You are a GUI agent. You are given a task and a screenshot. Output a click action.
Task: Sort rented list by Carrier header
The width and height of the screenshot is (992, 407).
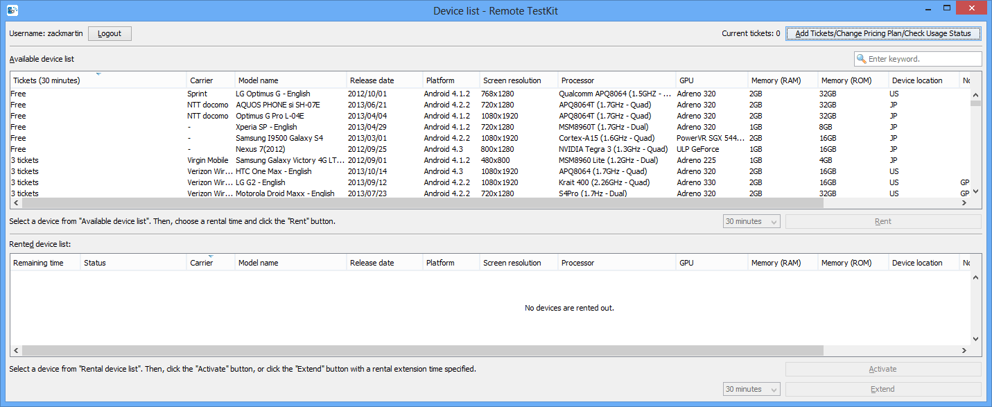[211, 263]
